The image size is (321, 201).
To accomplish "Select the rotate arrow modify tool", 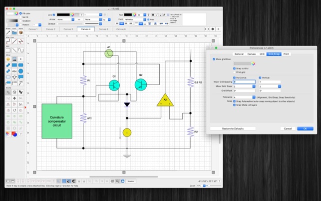I will pos(14,110).
